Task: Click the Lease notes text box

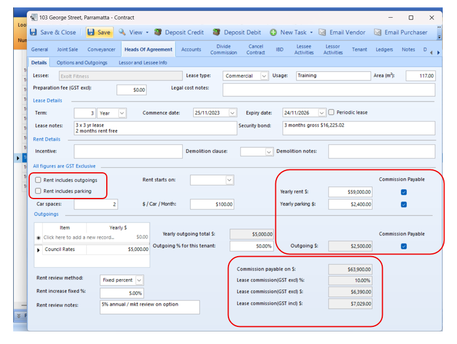Action: coord(155,128)
